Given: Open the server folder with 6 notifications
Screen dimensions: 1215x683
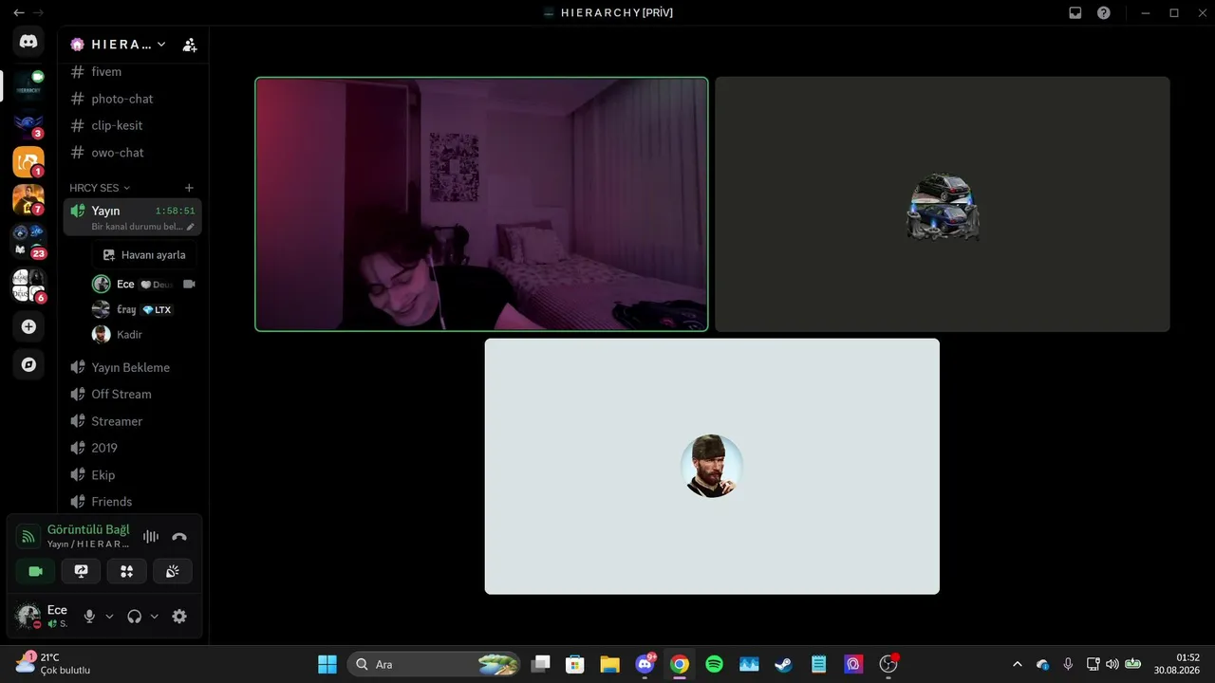Looking at the screenshot, I should [28, 285].
